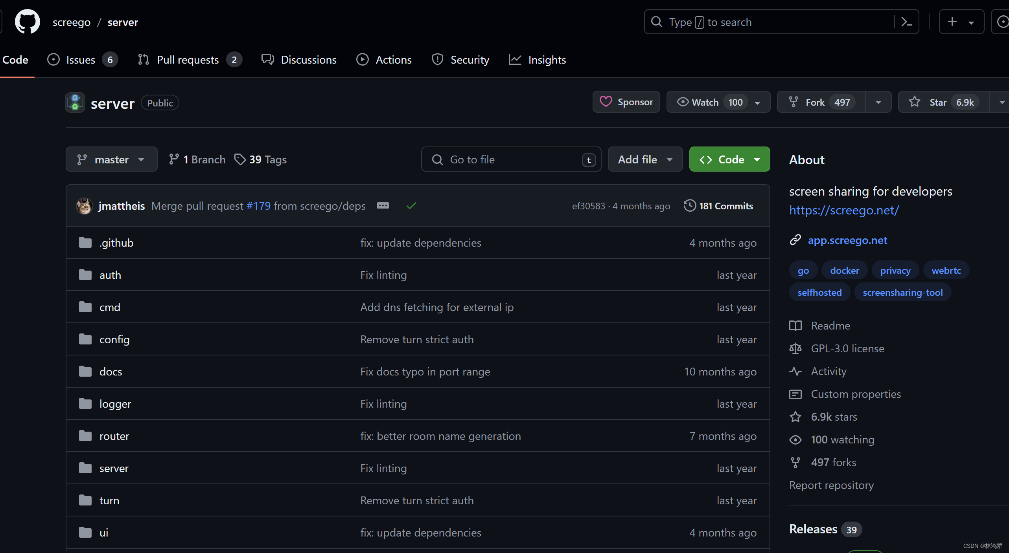
Task: Click the screensharing-tool topic tag
Action: point(902,293)
